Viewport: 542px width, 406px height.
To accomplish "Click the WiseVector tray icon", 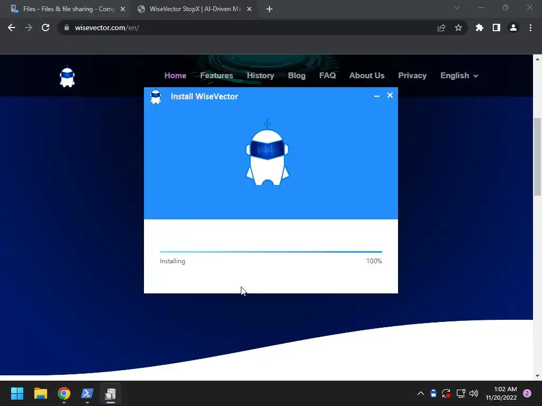I will [x=433, y=393].
